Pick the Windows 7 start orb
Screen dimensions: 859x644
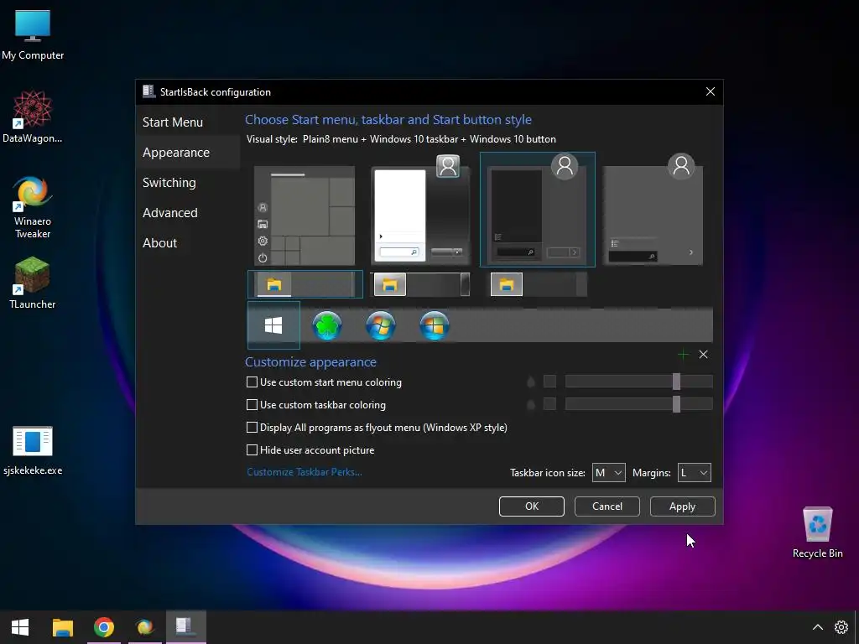(381, 326)
